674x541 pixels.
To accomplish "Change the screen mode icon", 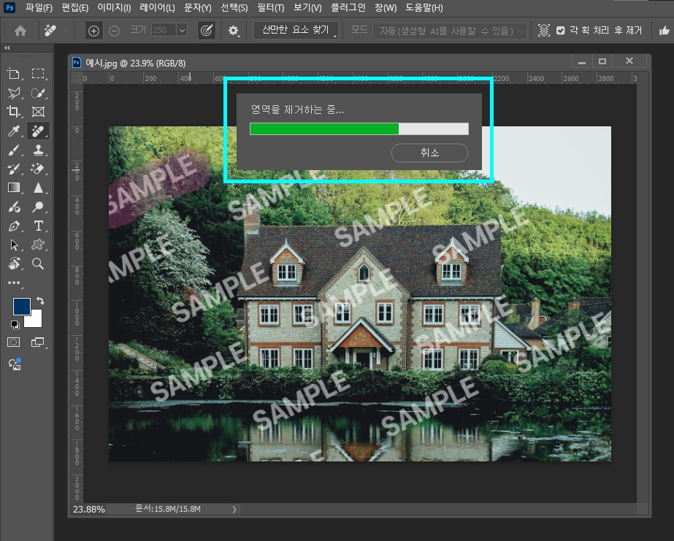I will [x=38, y=342].
